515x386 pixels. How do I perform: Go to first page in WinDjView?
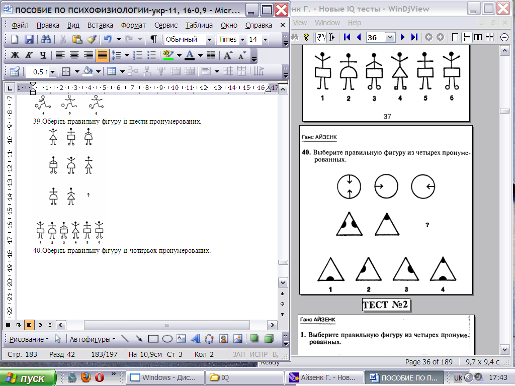pyautogui.click(x=347, y=37)
